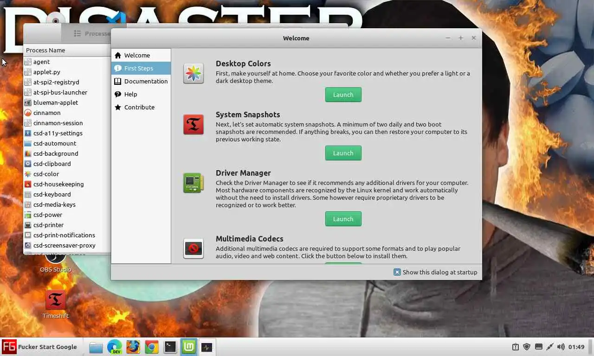Open the Contribute section
The width and height of the screenshot is (594, 356).
(141, 107)
